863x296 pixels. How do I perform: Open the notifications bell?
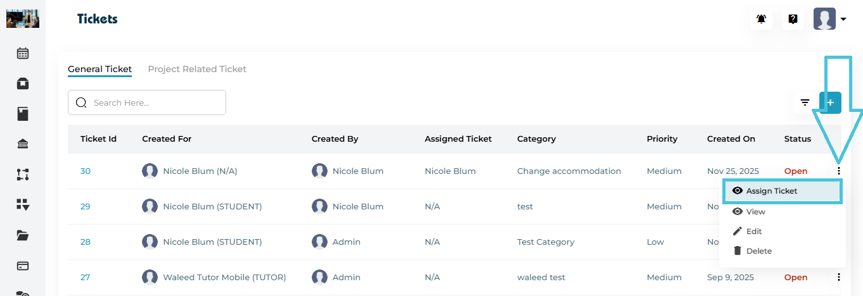(x=762, y=19)
